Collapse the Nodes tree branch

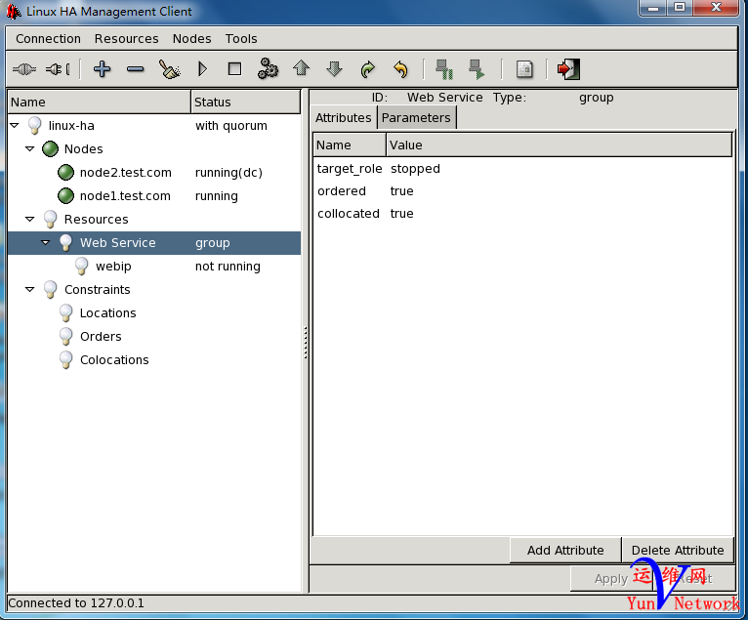(29, 148)
